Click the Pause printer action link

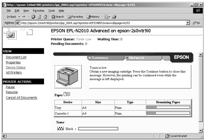coord(10,87)
